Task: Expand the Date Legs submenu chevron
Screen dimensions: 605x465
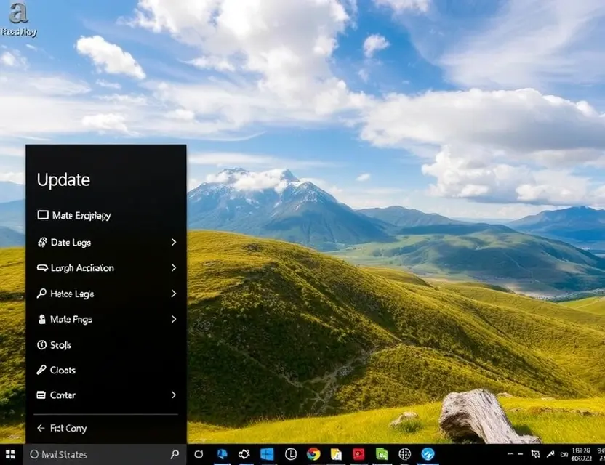Action: 174,242
